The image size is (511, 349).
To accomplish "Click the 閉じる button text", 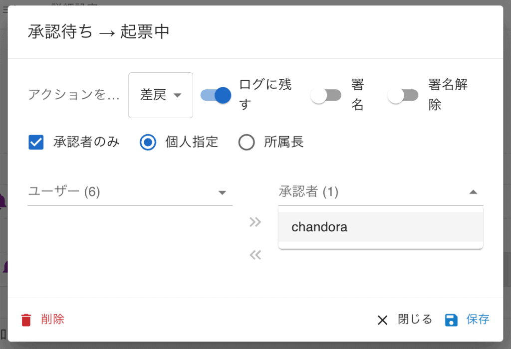I will [x=415, y=320].
